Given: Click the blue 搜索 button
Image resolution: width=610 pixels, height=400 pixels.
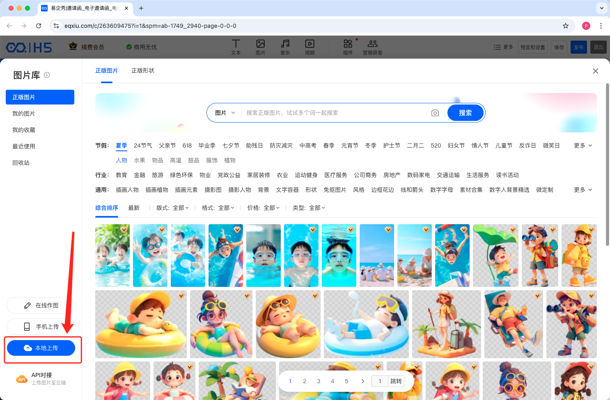Looking at the screenshot, I should tap(465, 113).
